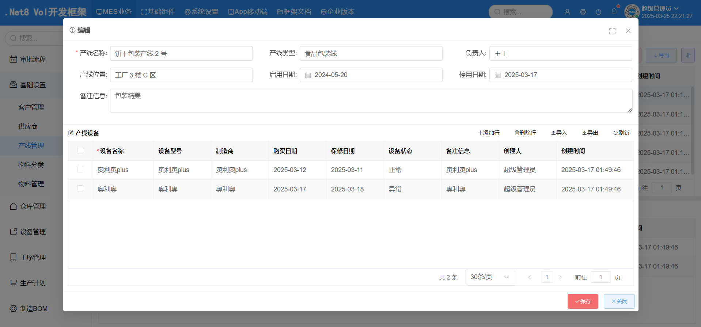Select the checkbox for the 奥利奥 row
The image size is (701, 327).
click(x=80, y=189)
